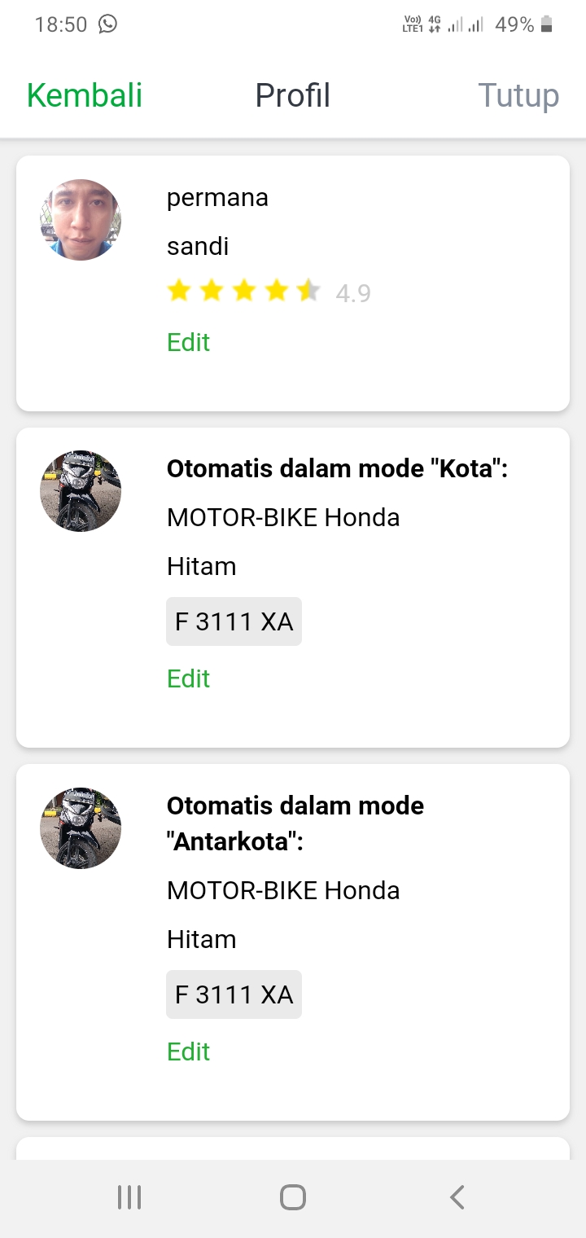This screenshot has width=586, height=1238.
Task: Tap the license plate in Kota card
Action: [x=234, y=621]
